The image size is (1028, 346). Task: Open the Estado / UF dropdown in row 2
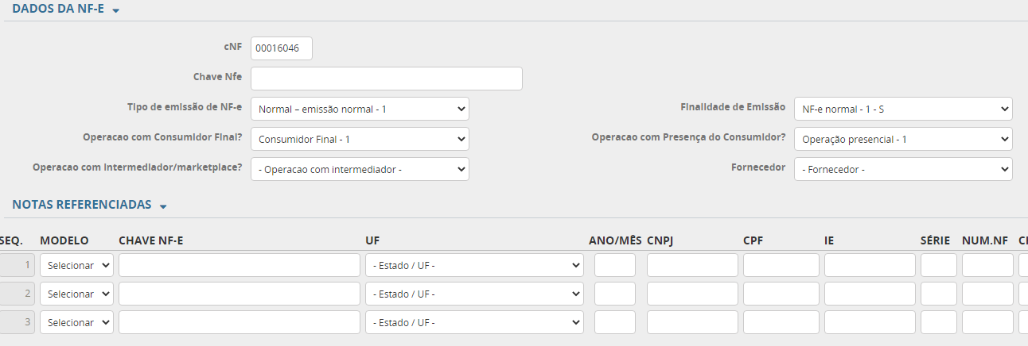click(x=473, y=294)
